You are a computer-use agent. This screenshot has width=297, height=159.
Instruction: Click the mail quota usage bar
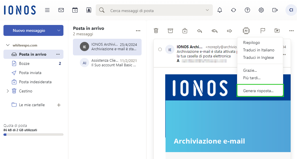pyautogui.click(x=33, y=135)
